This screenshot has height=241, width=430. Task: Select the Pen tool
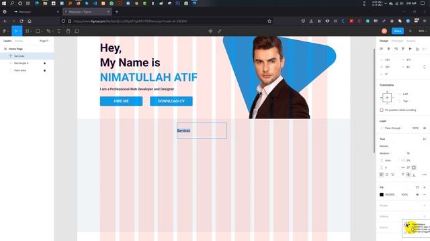point(48,31)
